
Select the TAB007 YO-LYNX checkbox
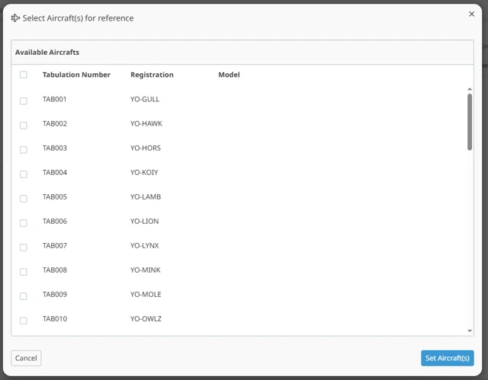coord(24,247)
